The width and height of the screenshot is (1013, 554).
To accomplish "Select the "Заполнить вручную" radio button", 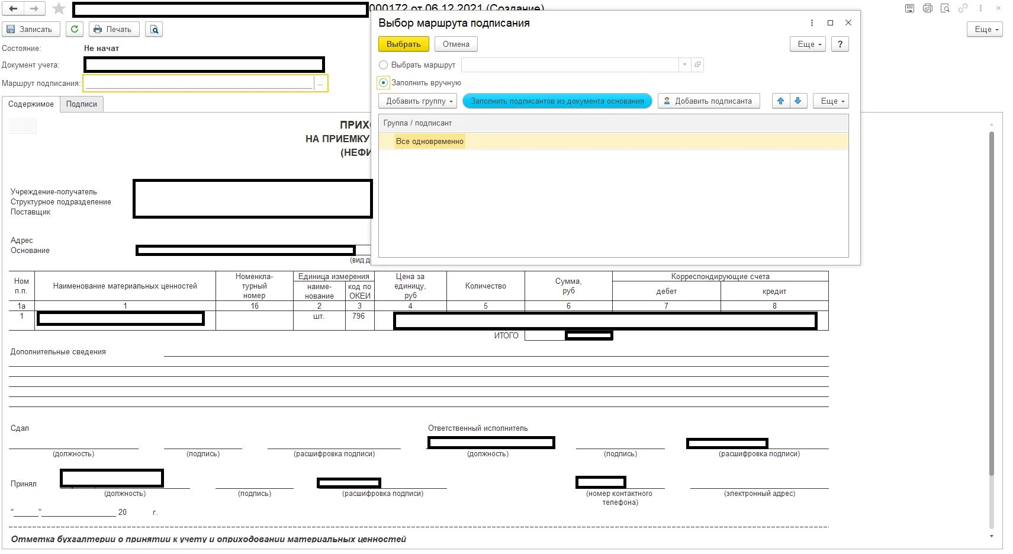I will pyautogui.click(x=383, y=83).
